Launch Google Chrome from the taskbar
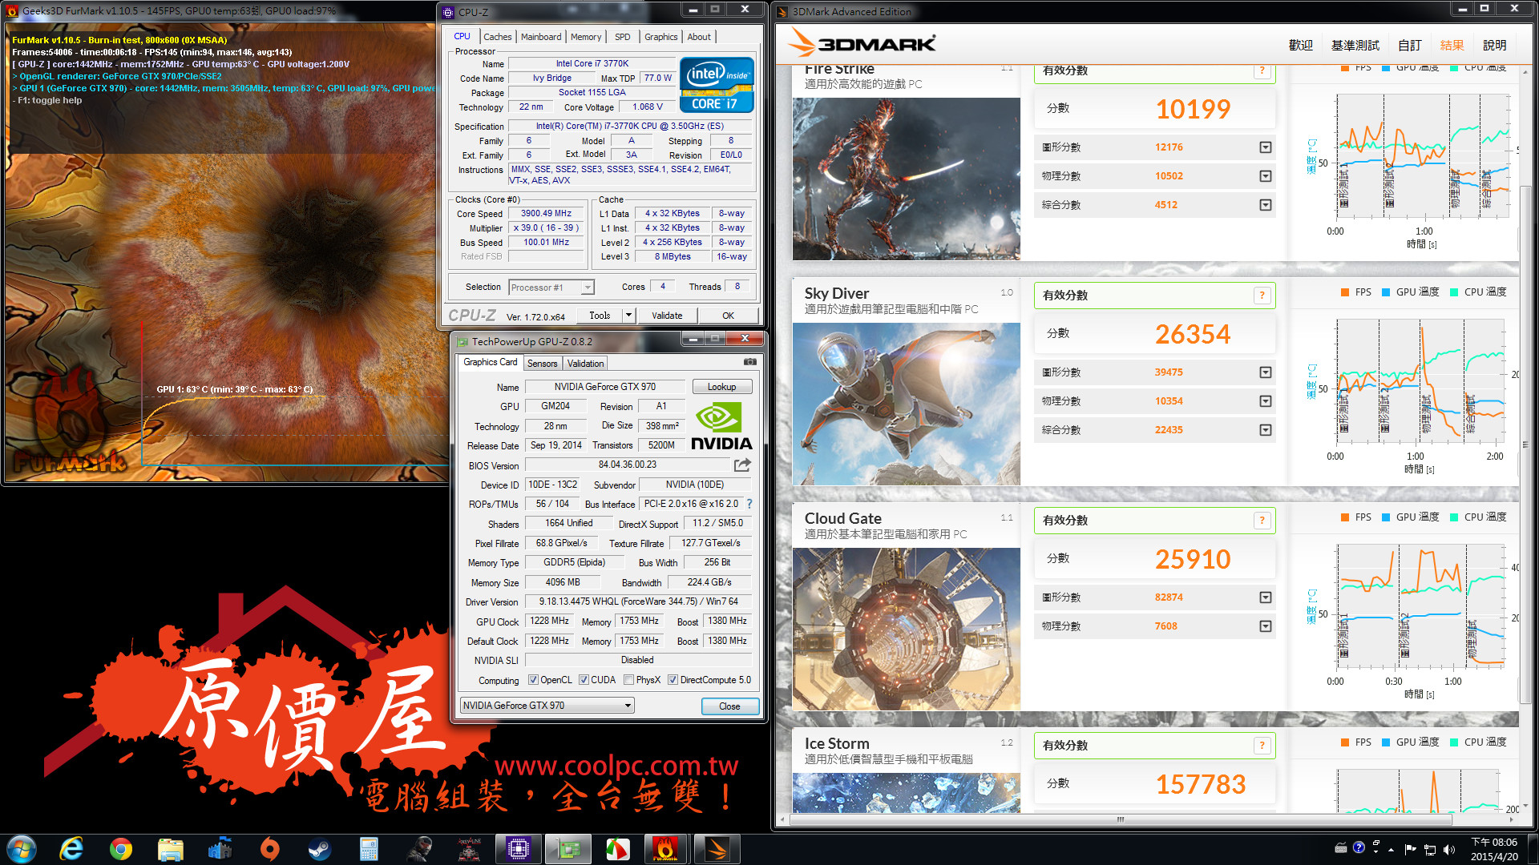 click(121, 849)
